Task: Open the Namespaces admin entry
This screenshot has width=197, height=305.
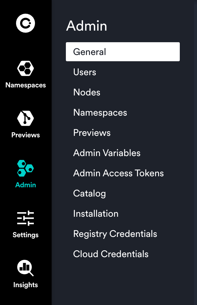Action: pos(100,112)
